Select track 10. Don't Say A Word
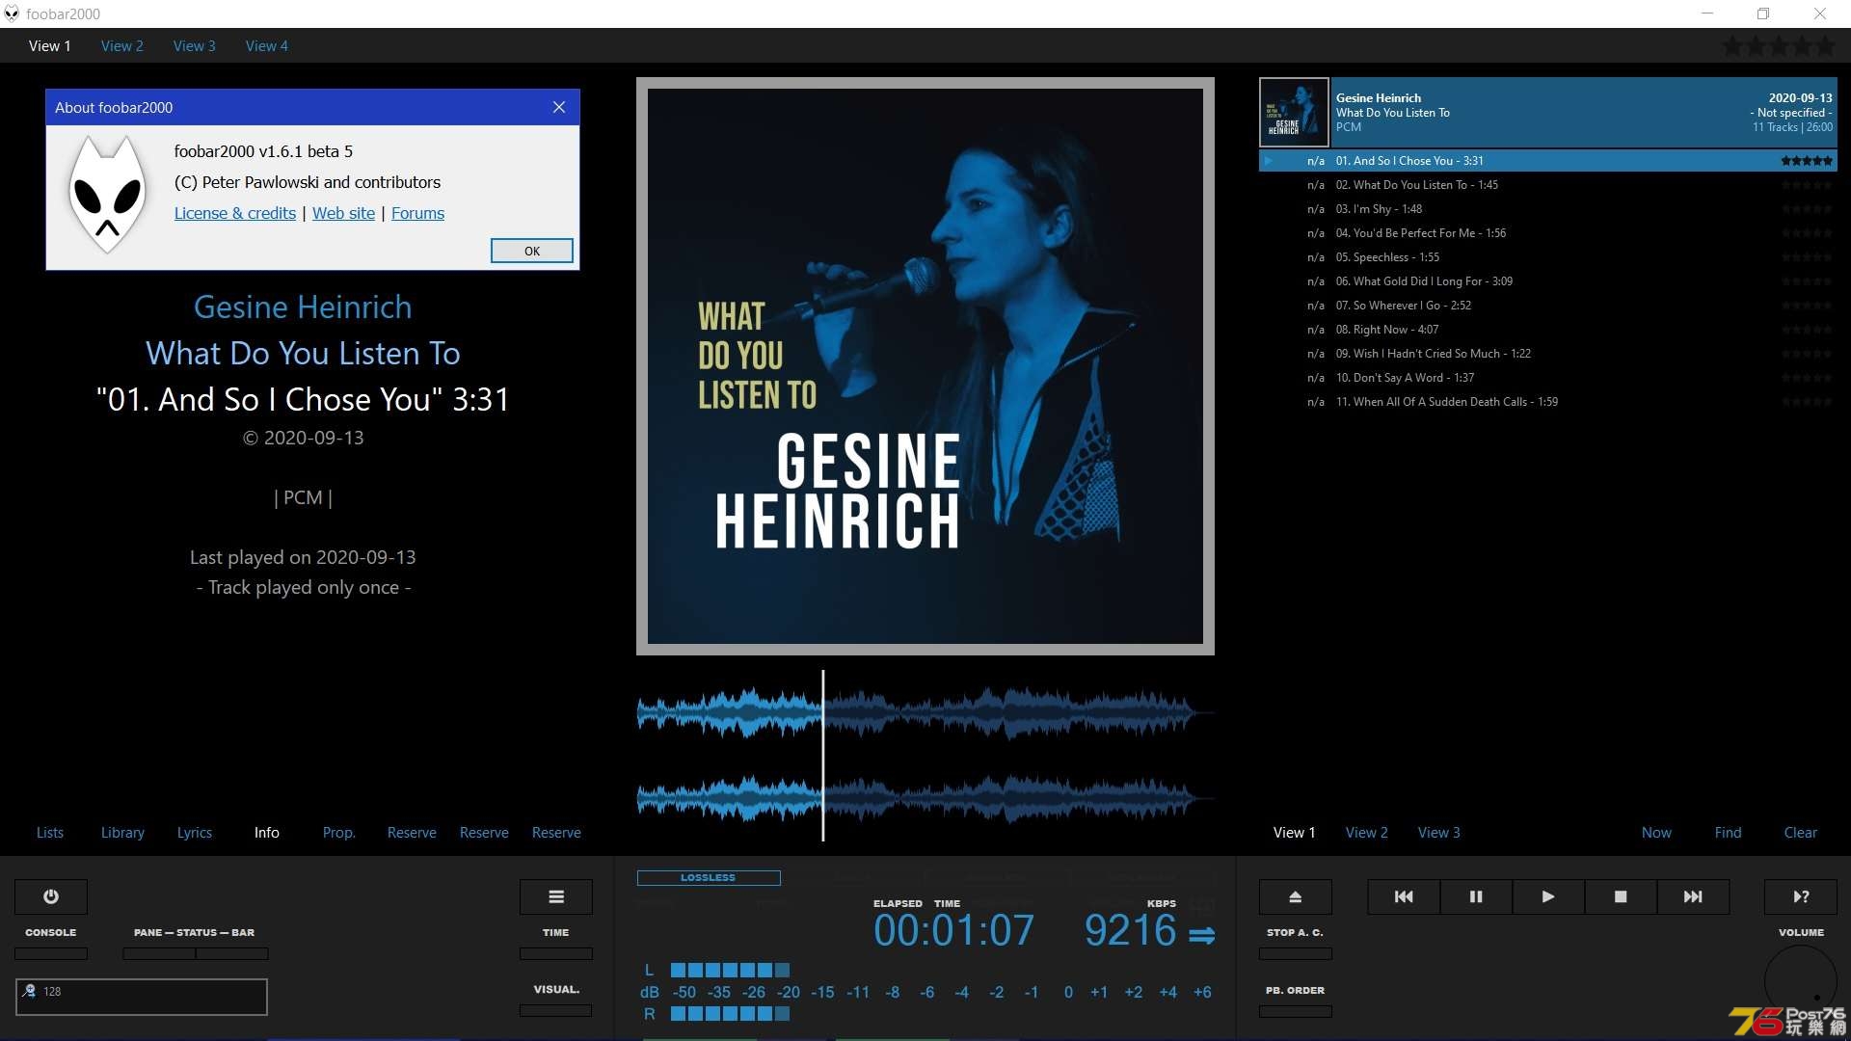1851x1041 pixels. point(1548,378)
